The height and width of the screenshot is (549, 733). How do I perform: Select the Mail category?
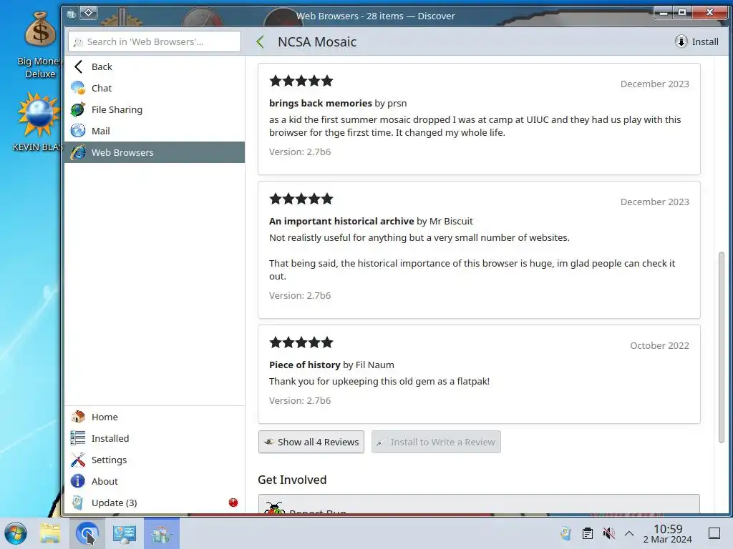(x=155, y=131)
